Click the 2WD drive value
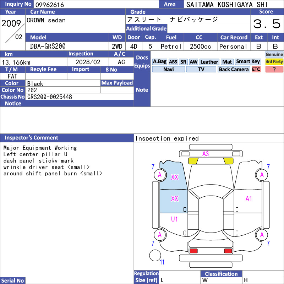The image size is (284, 284). 117,47
